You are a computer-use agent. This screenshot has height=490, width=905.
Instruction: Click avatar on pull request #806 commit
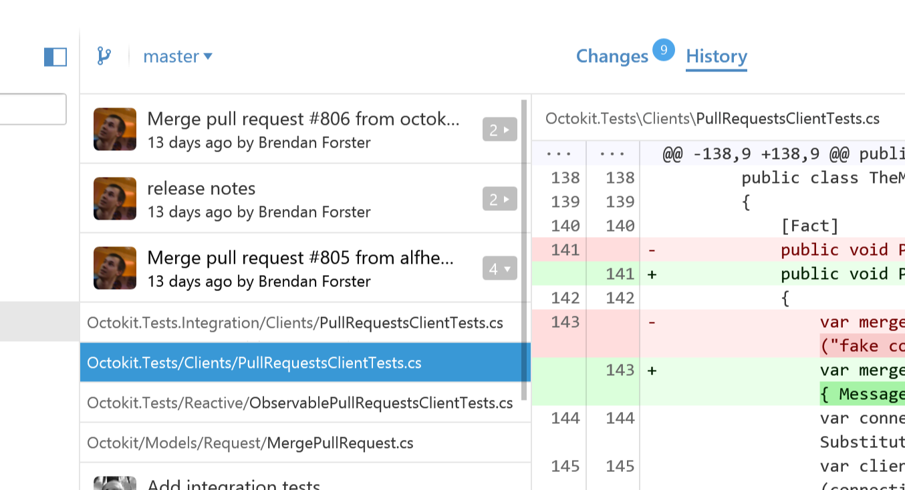tap(115, 129)
